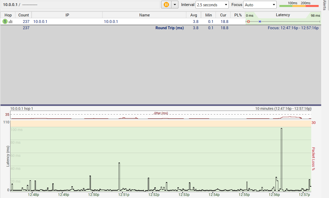Click the Name column header

[144, 15]
